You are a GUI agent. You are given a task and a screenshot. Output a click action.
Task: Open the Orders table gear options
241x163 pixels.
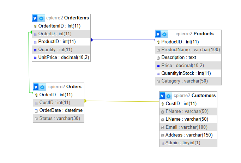(x=42, y=87)
